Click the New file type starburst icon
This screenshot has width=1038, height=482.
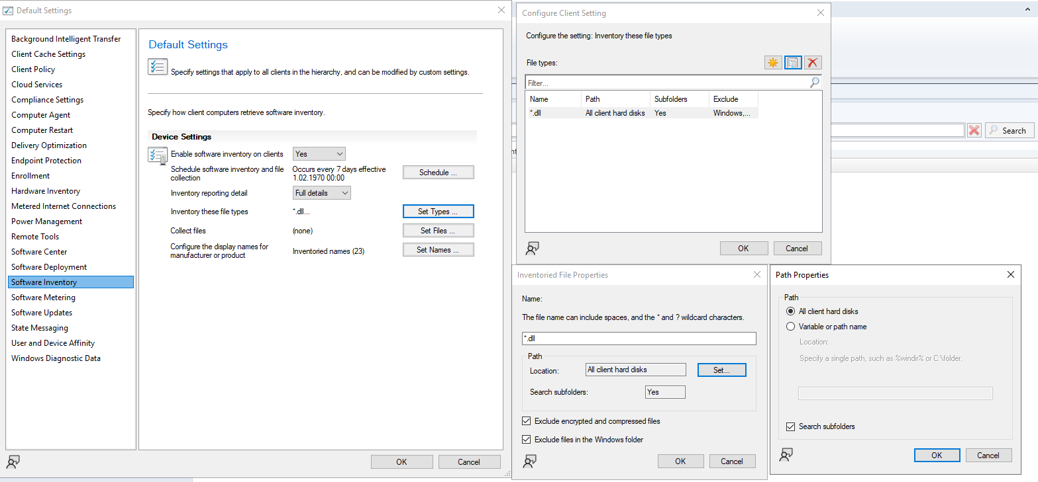click(772, 63)
